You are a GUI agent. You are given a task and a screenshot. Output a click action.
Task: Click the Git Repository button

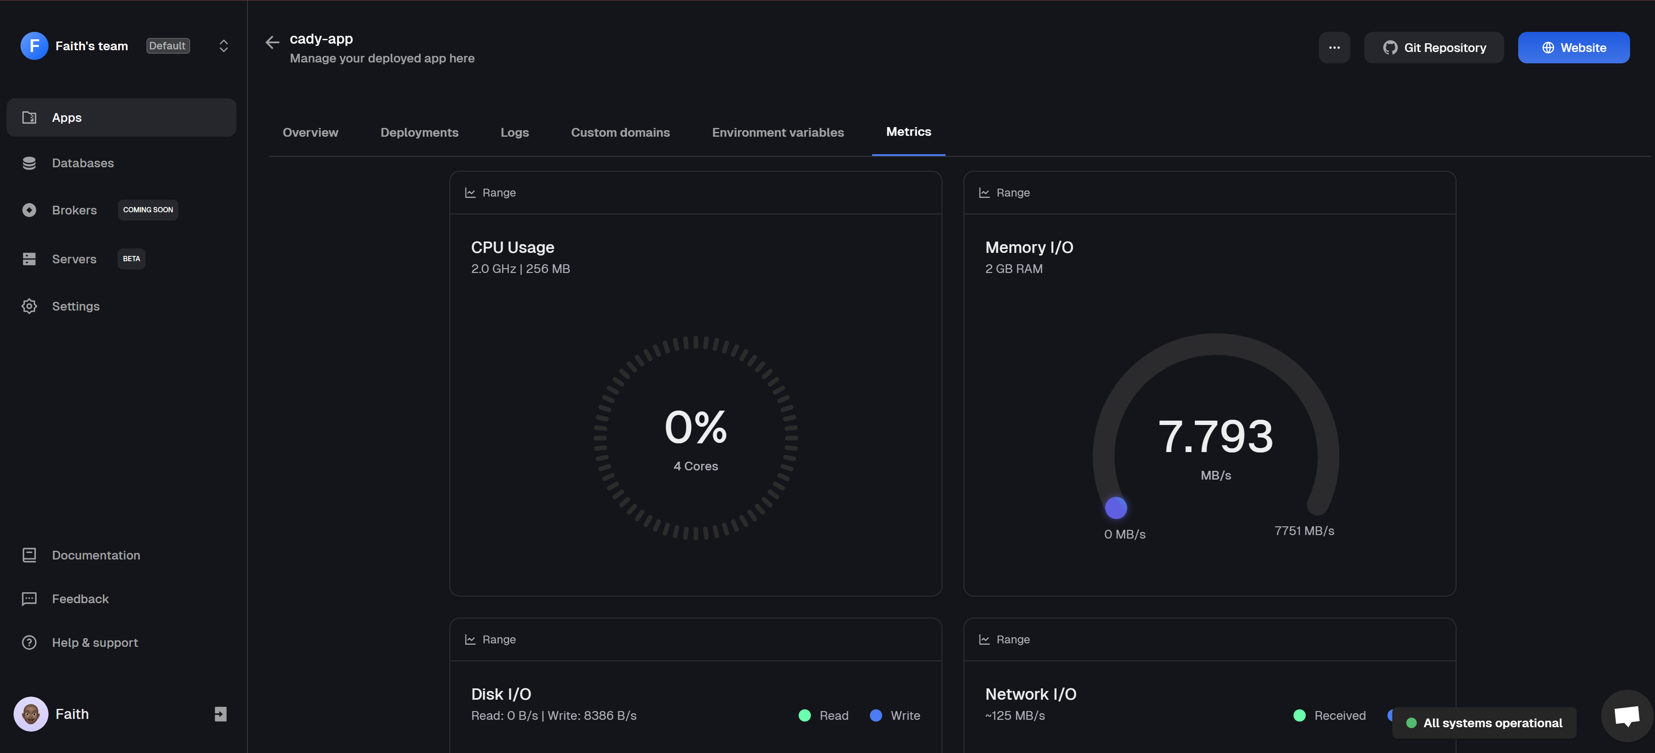[1433, 48]
